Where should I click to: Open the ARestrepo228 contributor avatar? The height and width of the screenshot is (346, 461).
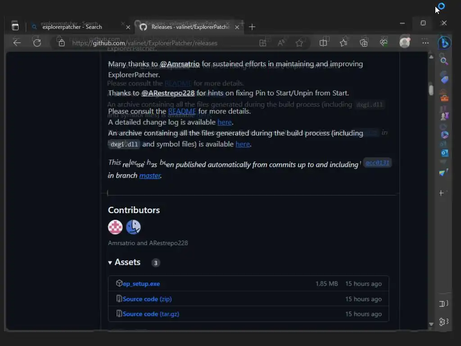[x=133, y=227]
